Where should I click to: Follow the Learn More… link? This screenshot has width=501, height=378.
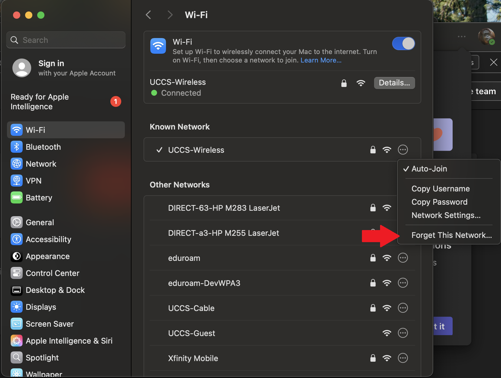click(321, 60)
